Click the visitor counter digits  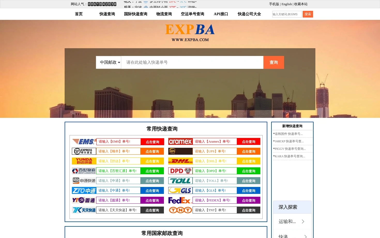click(102, 4)
